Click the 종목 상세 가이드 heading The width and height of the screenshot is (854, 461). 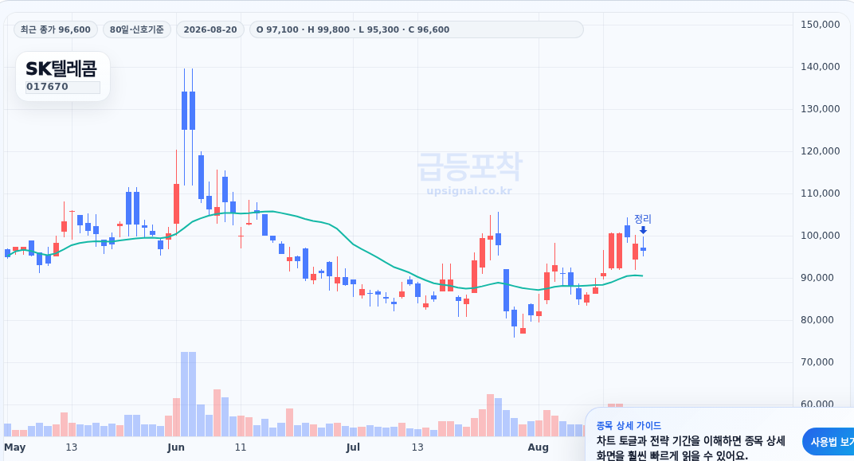(x=629, y=426)
